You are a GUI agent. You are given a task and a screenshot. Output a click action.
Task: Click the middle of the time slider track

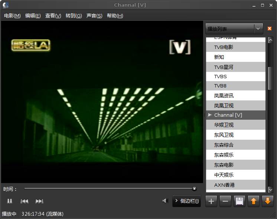[110, 189]
